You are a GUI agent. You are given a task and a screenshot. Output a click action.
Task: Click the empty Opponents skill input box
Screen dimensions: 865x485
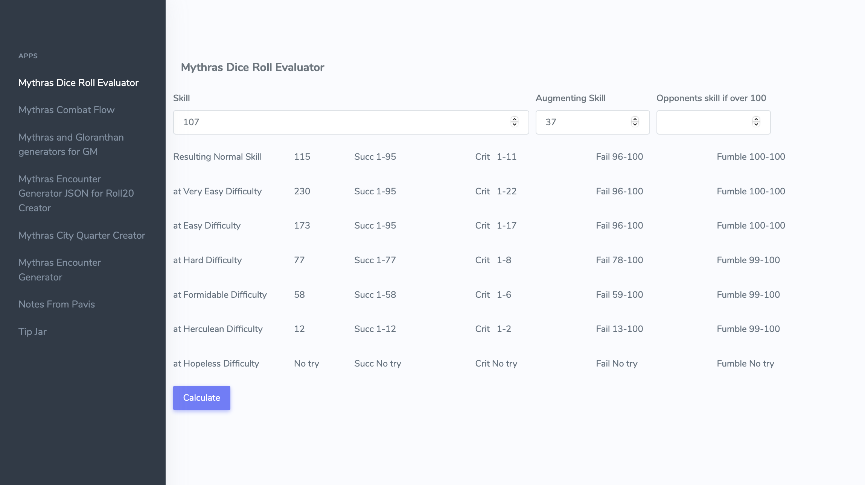click(704, 122)
